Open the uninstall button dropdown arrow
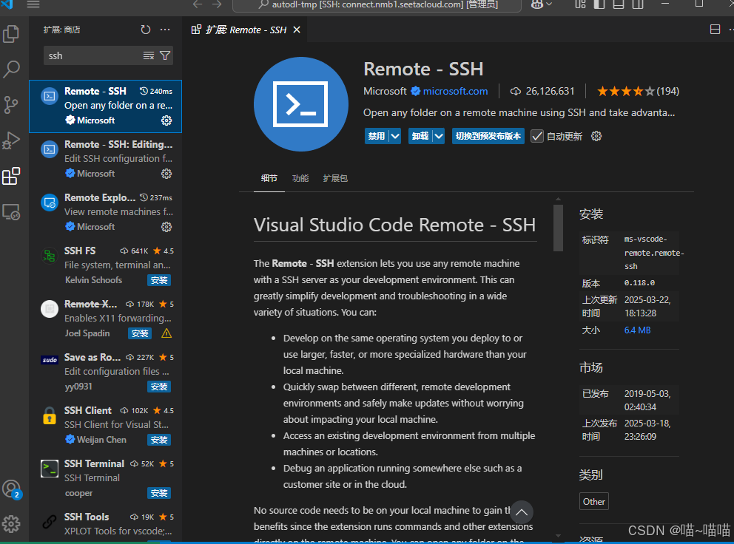This screenshot has height=544, width=734. pos(439,136)
